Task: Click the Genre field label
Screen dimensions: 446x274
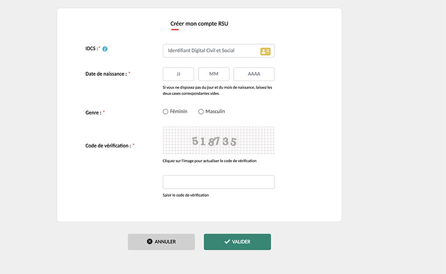Action: click(x=93, y=113)
